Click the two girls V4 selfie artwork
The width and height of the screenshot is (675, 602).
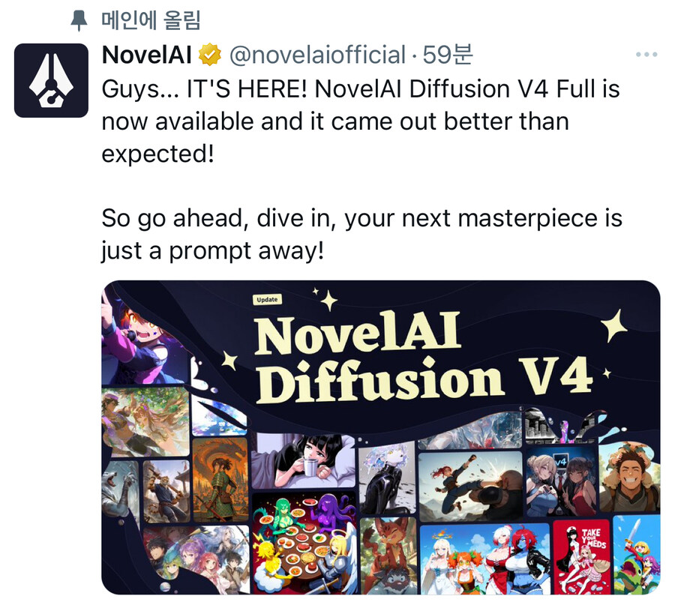pos(561,483)
